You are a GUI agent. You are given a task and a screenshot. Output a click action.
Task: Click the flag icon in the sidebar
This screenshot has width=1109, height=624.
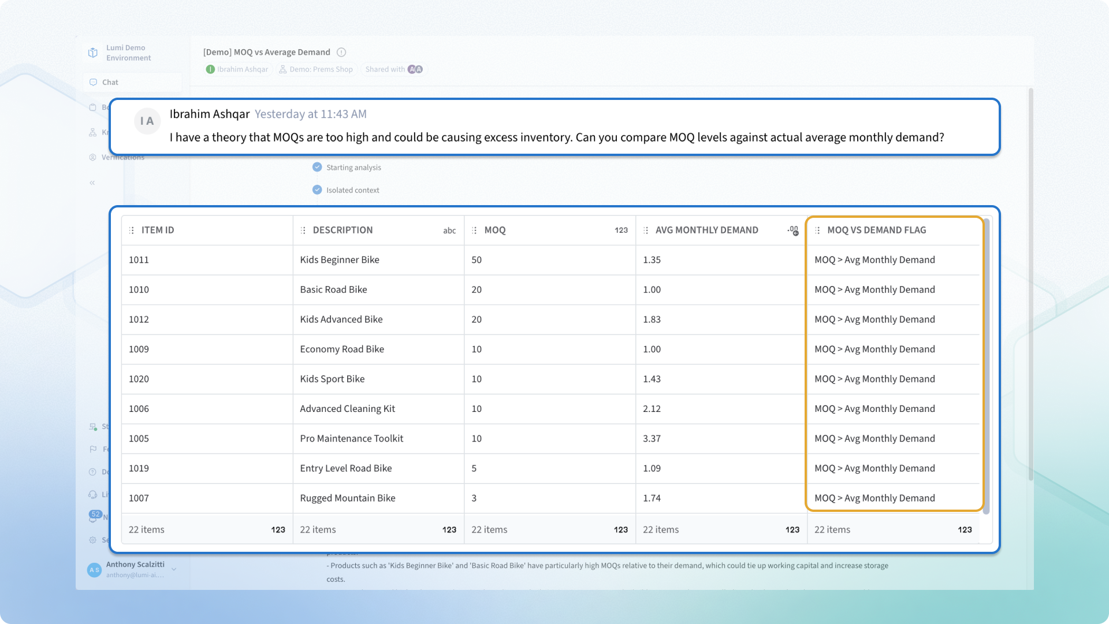92,449
